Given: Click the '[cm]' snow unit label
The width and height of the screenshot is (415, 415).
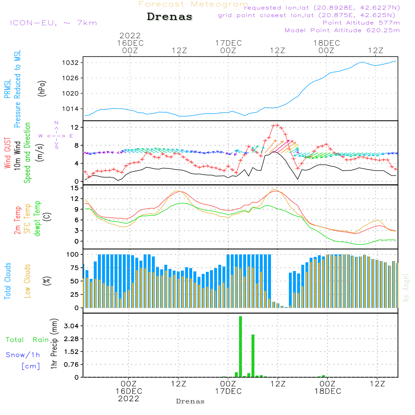Looking at the screenshot, I should point(31,366).
